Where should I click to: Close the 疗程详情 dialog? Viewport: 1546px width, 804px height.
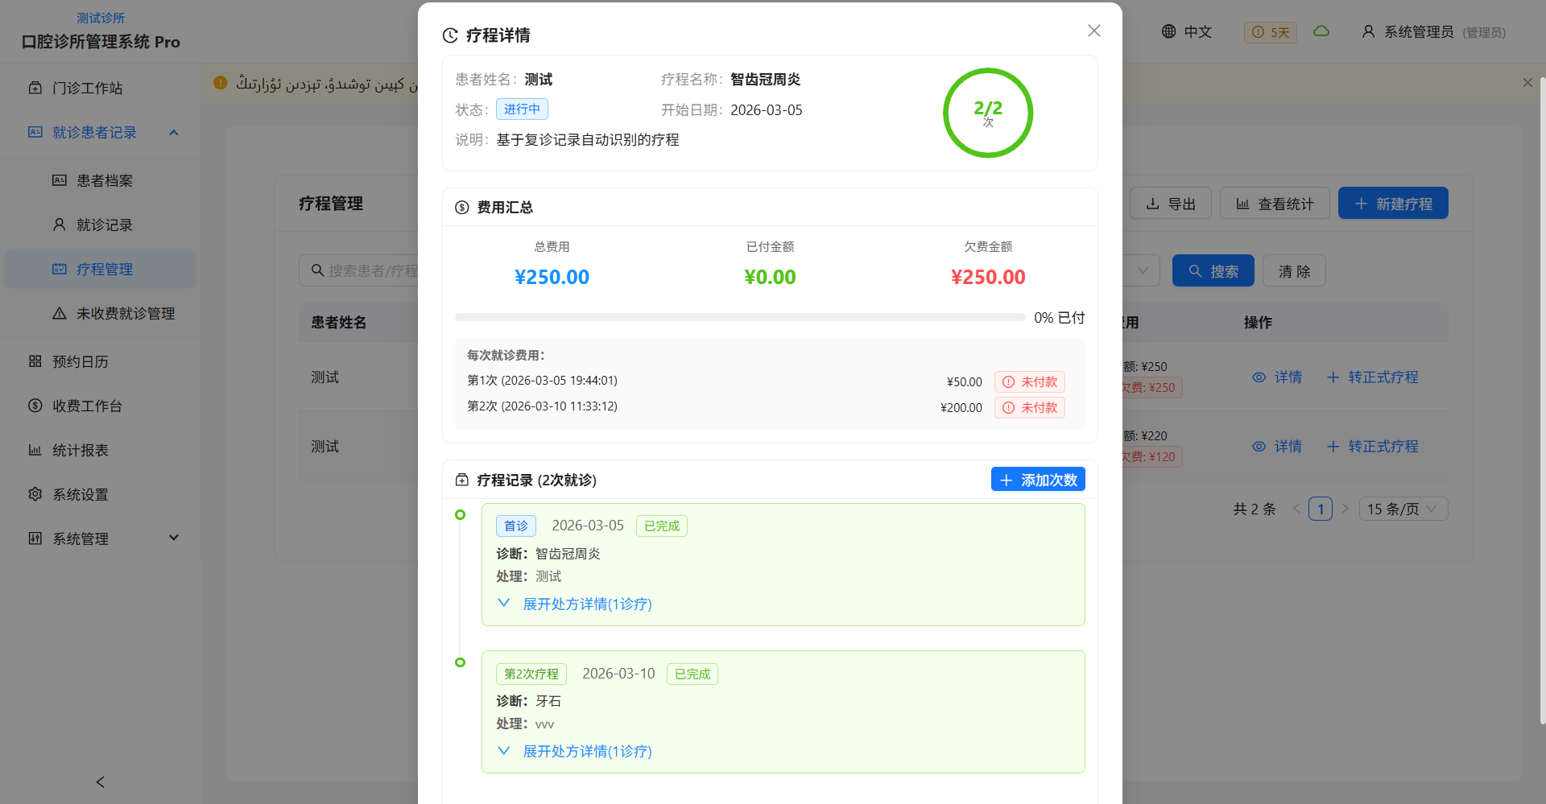[x=1093, y=31]
